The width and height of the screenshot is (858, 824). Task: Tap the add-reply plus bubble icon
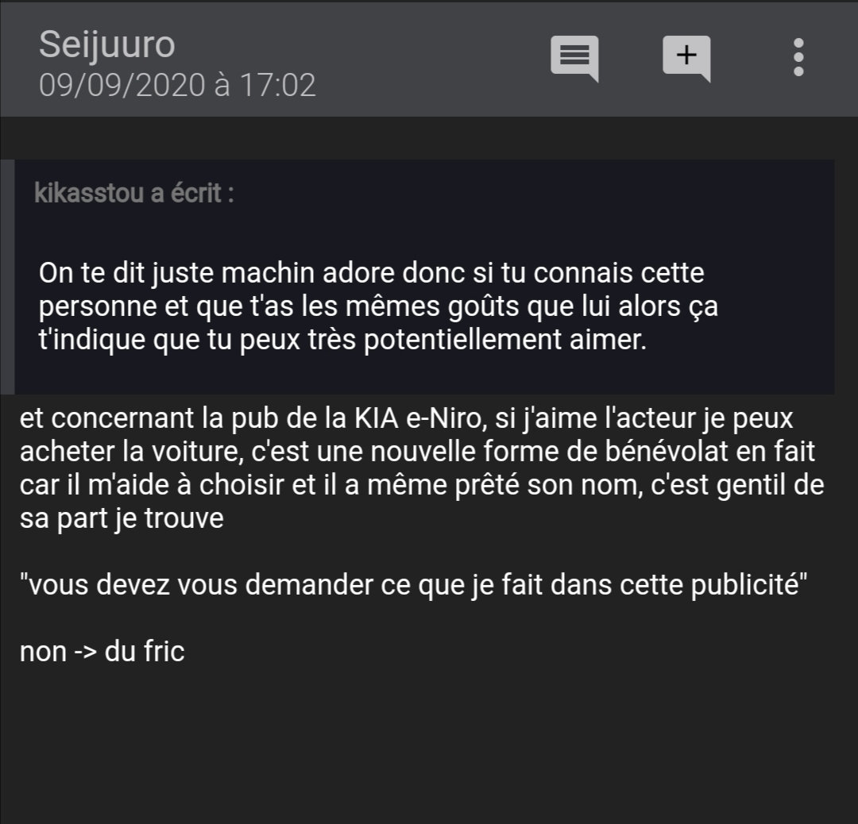pyautogui.click(x=686, y=58)
